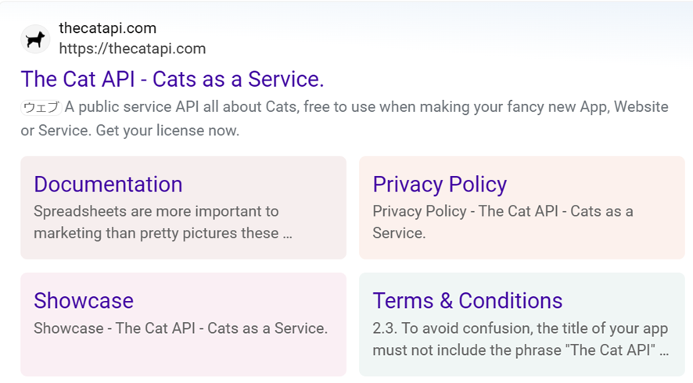The width and height of the screenshot is (693, 383).
Task: Click 'marketing than pretty pictures' line in Documentation card
Action: tap(156, 233)
